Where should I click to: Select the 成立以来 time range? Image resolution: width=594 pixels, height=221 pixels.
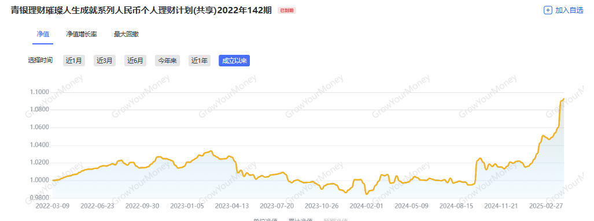coord(234,61)
